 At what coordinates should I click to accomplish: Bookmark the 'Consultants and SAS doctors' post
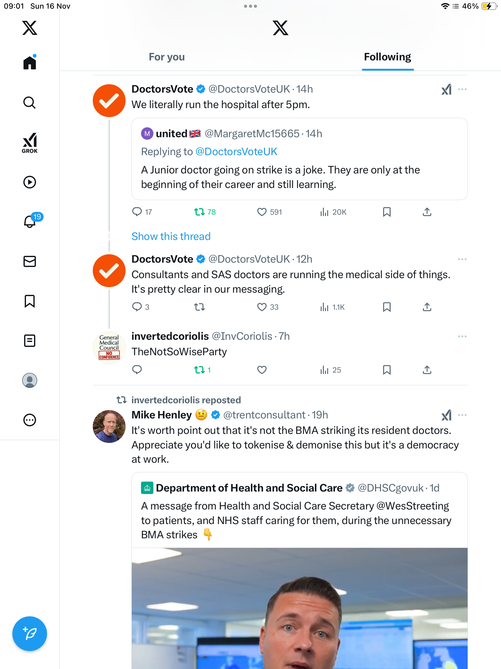[387, 307]
